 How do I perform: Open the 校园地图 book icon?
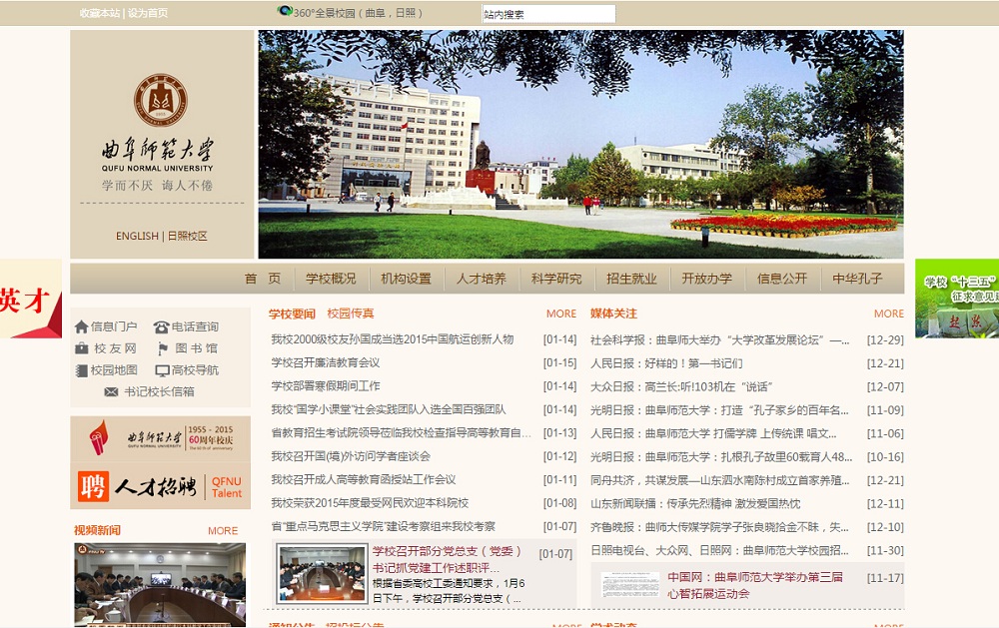81,370
